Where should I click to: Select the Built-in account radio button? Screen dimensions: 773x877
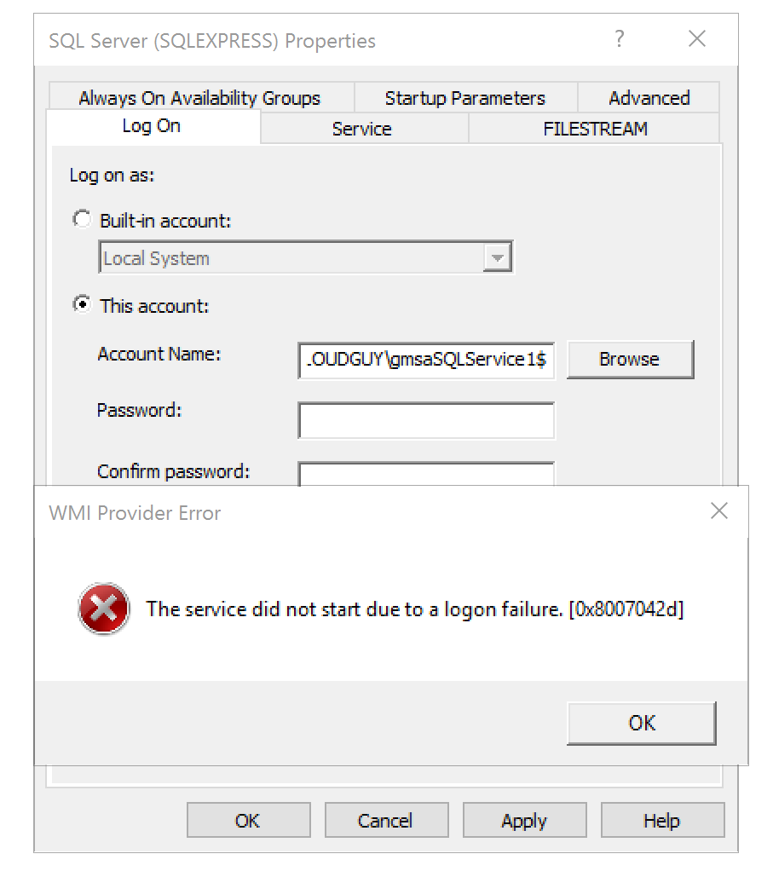82,219
